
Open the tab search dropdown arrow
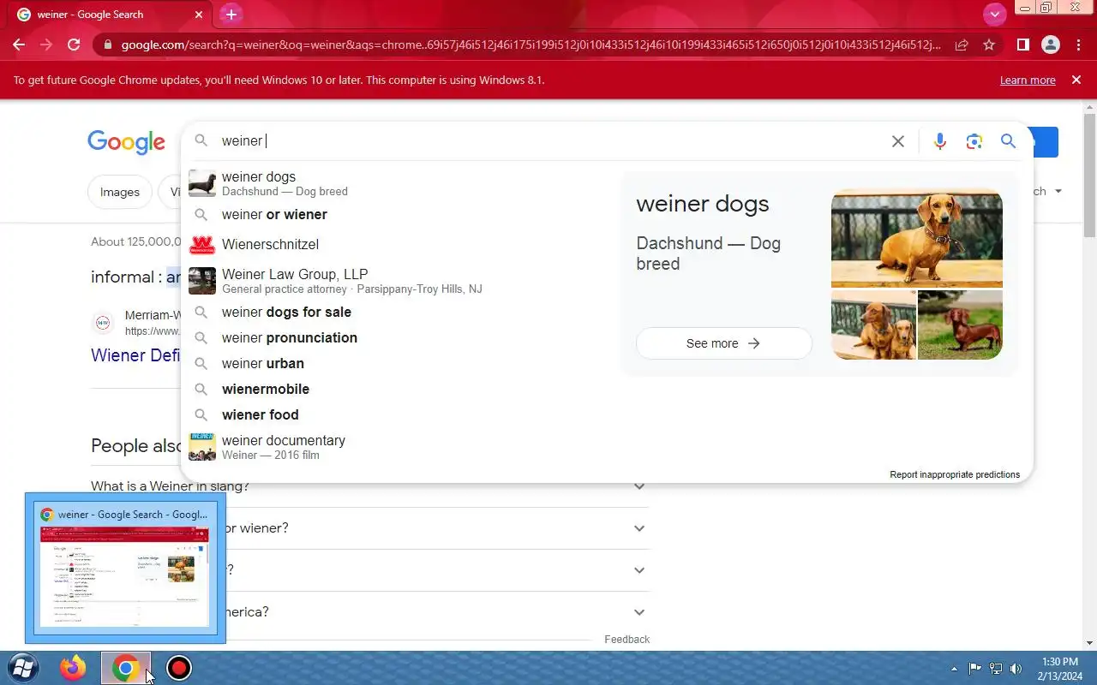pos(994,14)
